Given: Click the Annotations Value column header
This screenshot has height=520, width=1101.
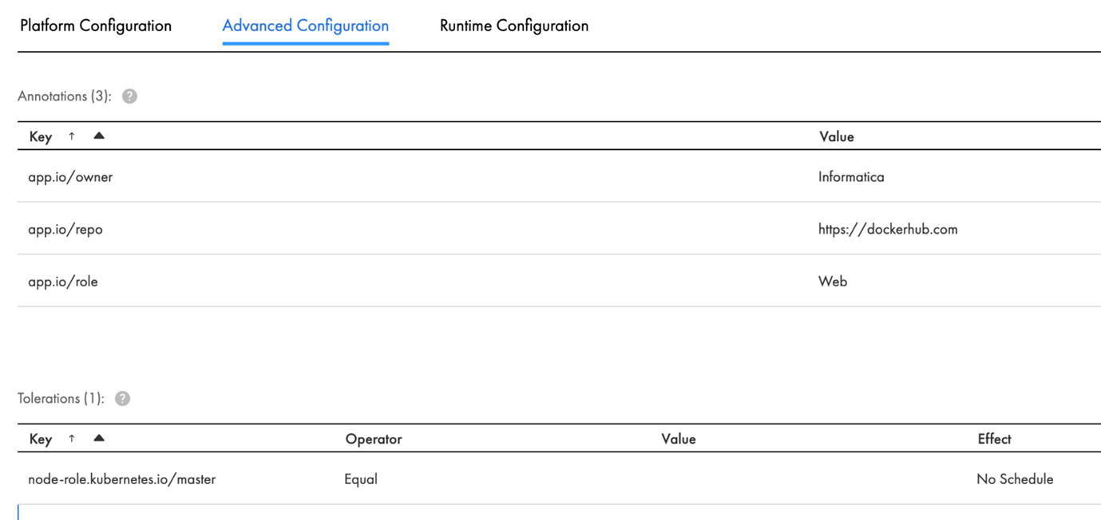Looking at the screenshot, I should point(836,136).
